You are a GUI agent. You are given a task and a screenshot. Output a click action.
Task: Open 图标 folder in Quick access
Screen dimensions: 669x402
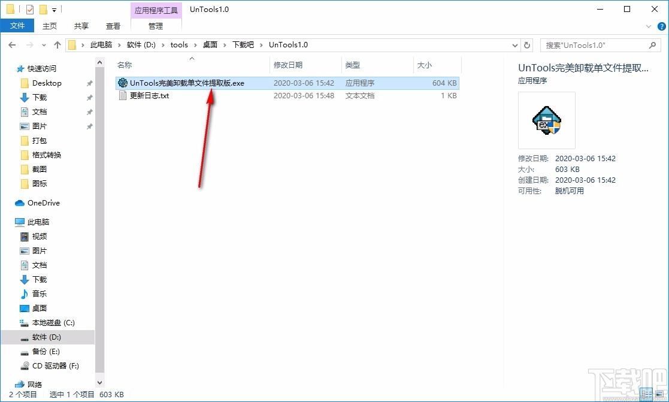[x=40, y=183]
